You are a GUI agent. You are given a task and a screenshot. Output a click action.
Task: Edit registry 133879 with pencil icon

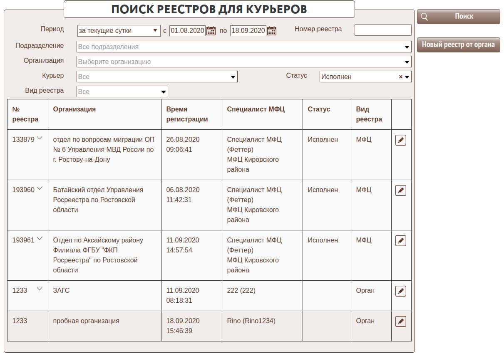click(400, 140)
